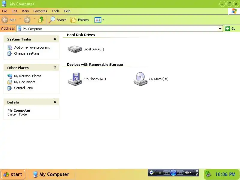The width and height of the screenshot is (240, 180).
Task: Open the Views dropdown arrow
Action: (103, 20)
